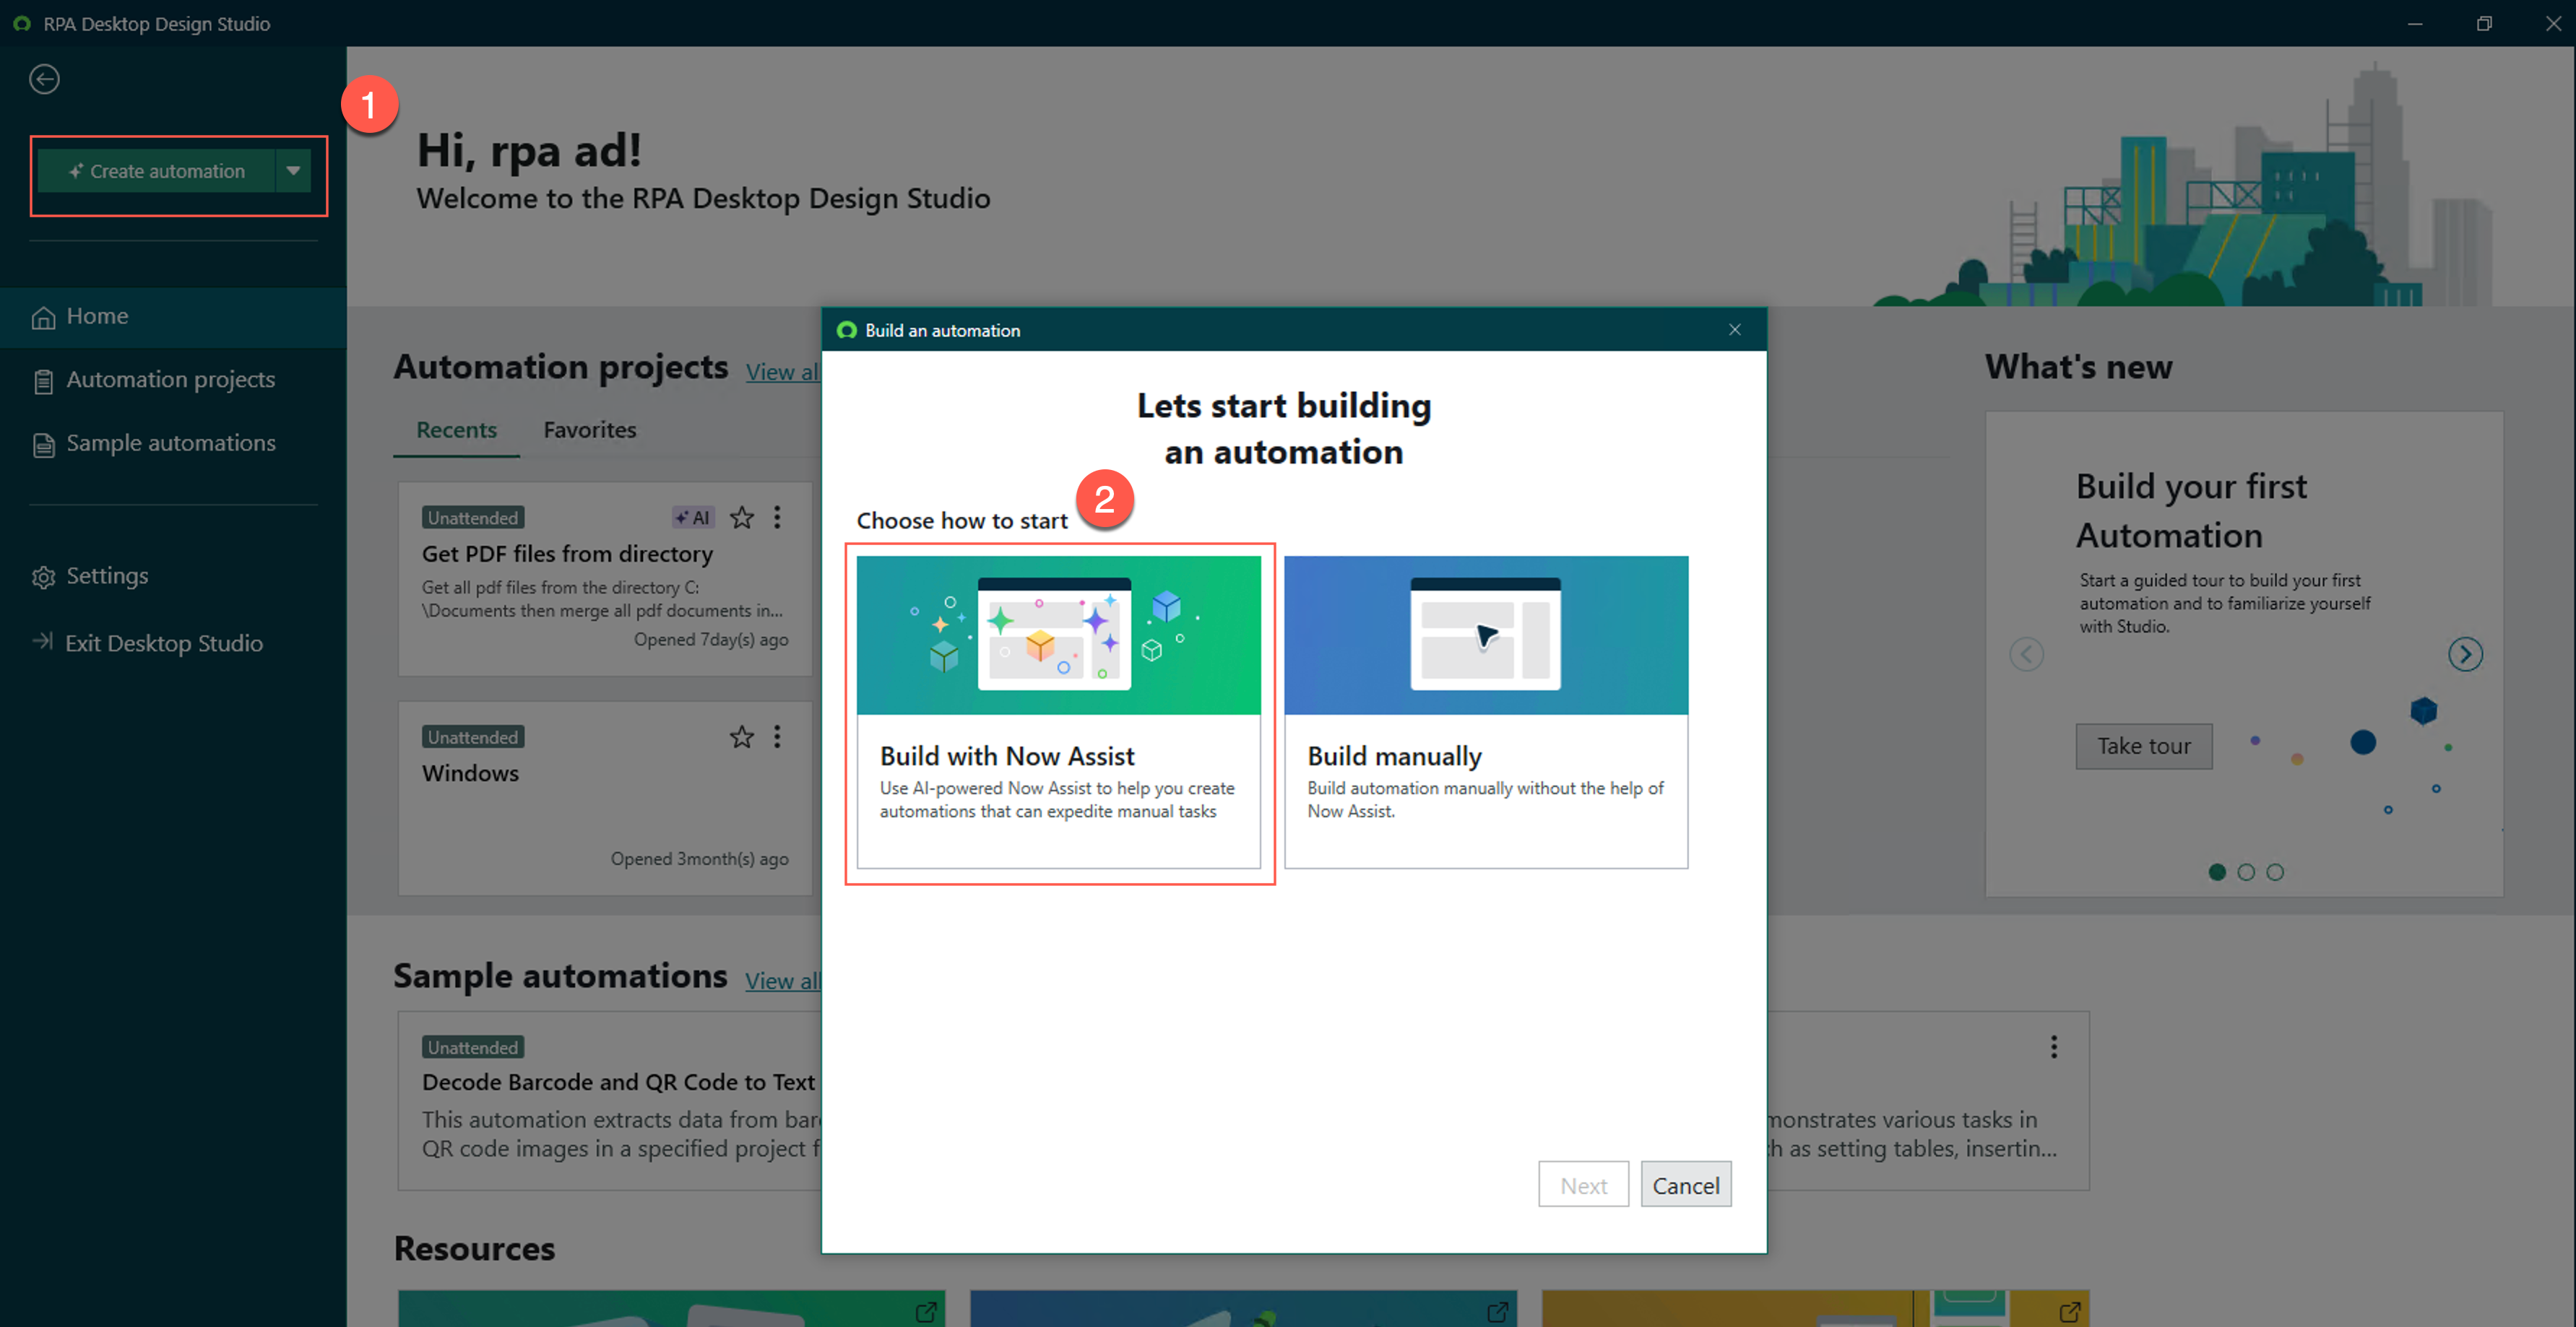
Task: Go to previous What's new slide
Action: point(2027,655)
